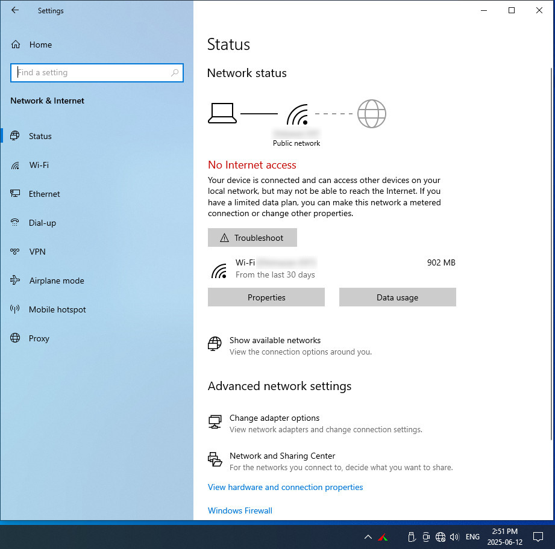Open Network and Sharing Center
555x549 pixels.
coord(282,456)
